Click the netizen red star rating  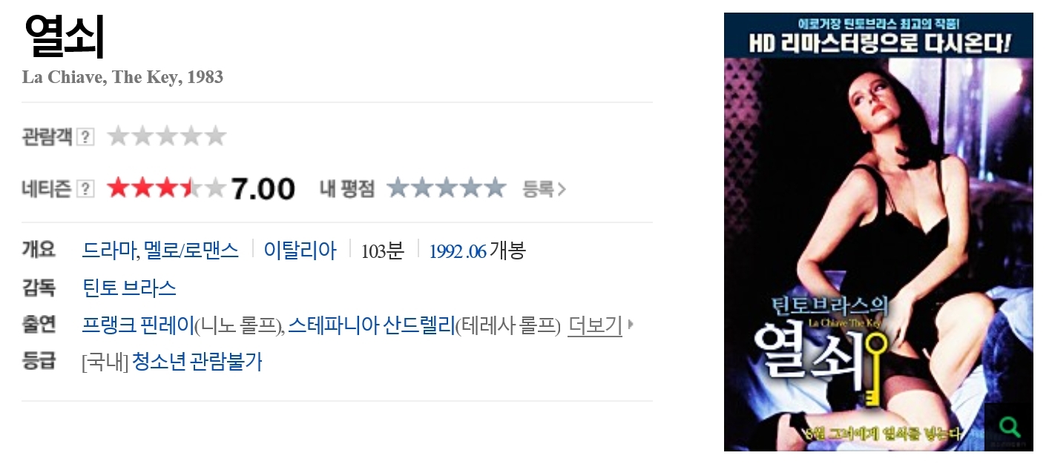166,188
